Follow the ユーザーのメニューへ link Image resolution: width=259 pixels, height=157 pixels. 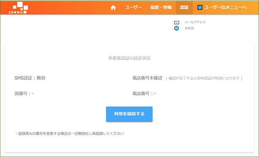[225, 8]
